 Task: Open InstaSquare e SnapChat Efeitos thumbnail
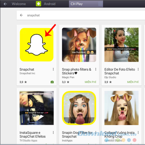click(37, 108)
